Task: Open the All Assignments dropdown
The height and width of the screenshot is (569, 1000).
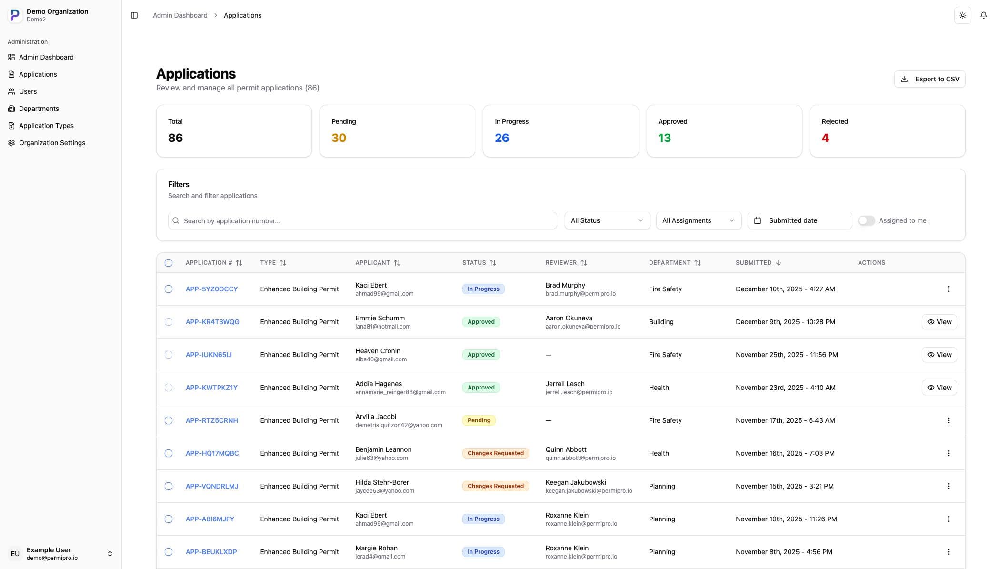Action: (699, 220)
